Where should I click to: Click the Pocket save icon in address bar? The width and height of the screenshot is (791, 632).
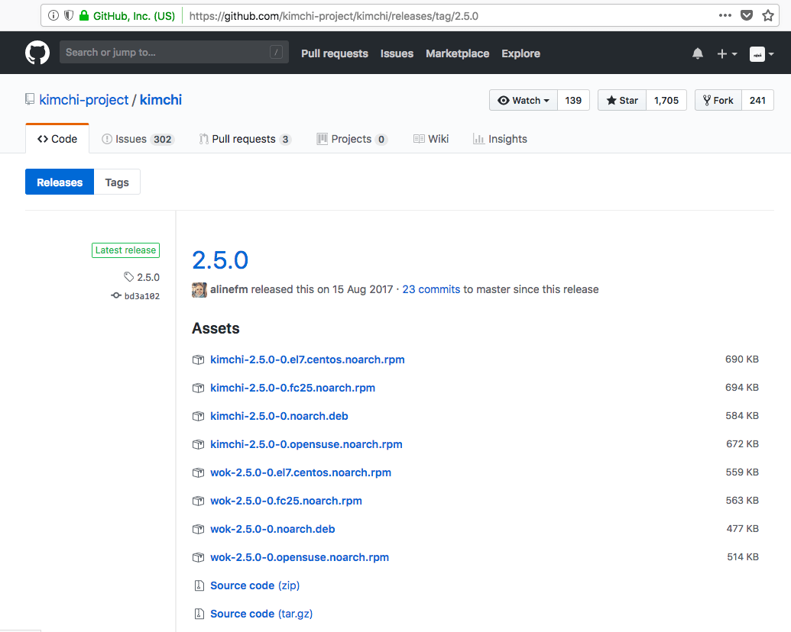747,15
